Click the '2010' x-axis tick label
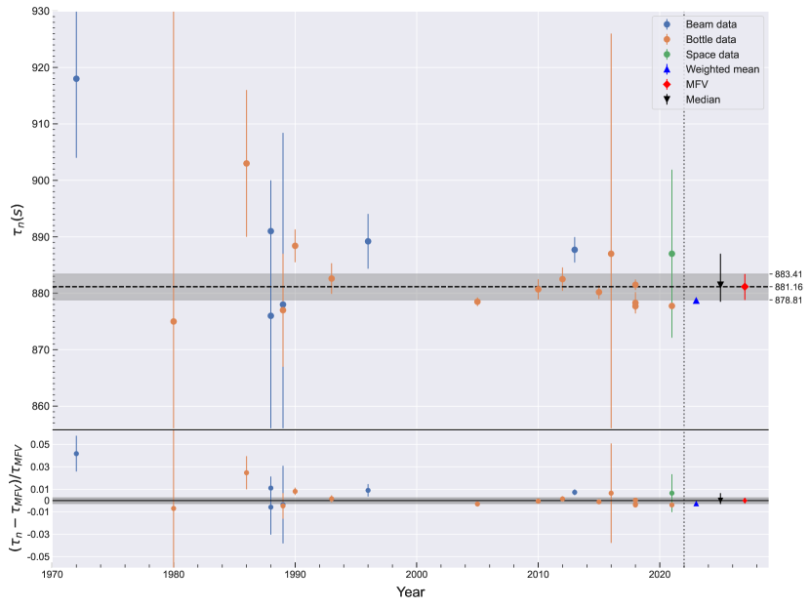Image resolution: width=810 pixels, height=608 pixels. click(539, 575)
